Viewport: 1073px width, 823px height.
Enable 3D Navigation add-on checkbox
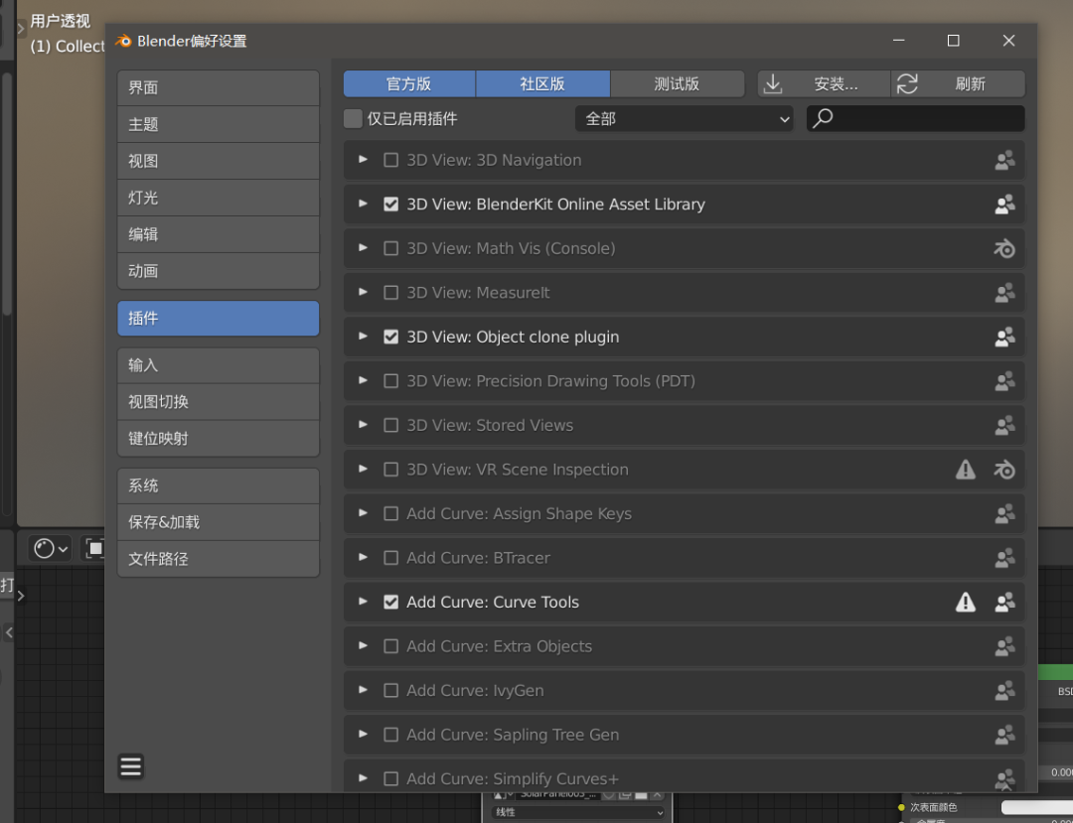pyautogui.click(x=390, y=160)
